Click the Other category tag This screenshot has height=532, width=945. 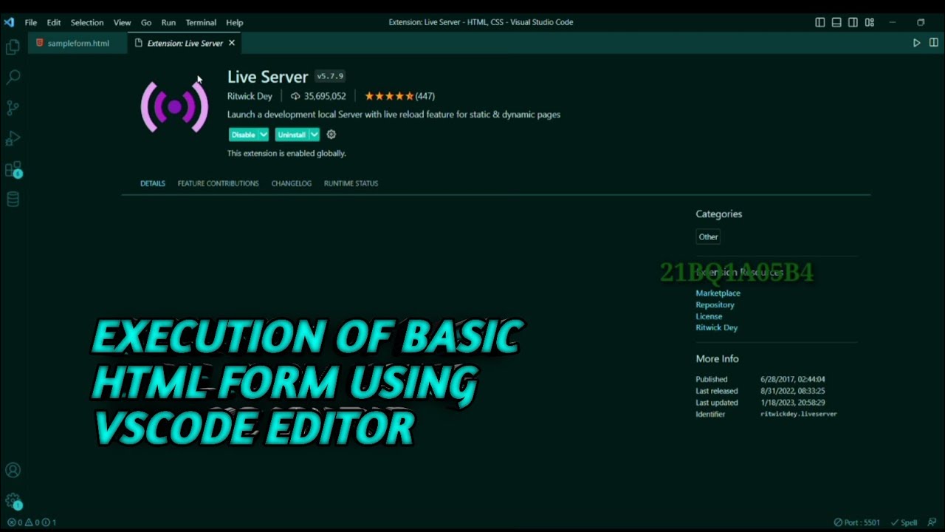pyautogui.click(x=708, y=236)
